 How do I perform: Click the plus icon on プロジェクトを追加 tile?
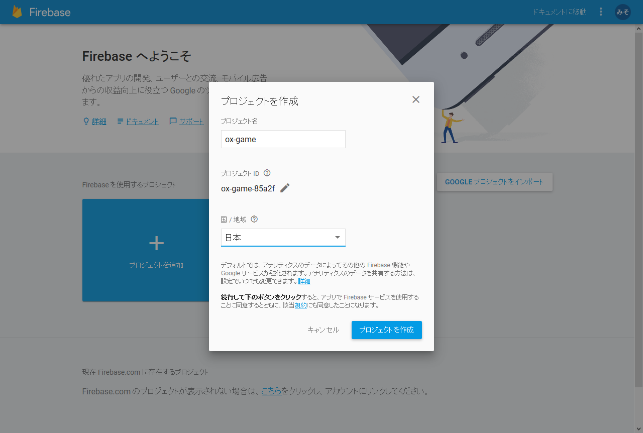point(156,243)
